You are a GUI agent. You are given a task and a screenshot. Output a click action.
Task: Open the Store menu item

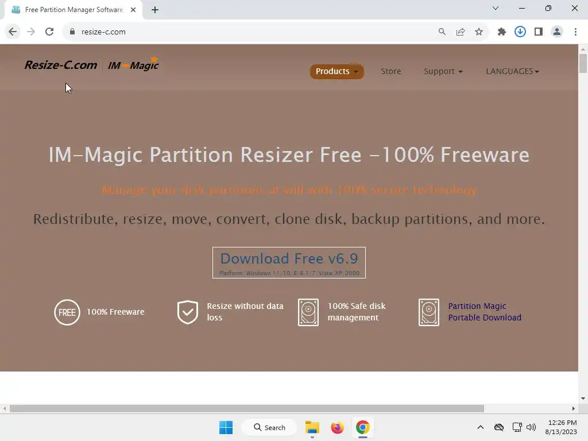pyautogui.click(x=390, y=71)
